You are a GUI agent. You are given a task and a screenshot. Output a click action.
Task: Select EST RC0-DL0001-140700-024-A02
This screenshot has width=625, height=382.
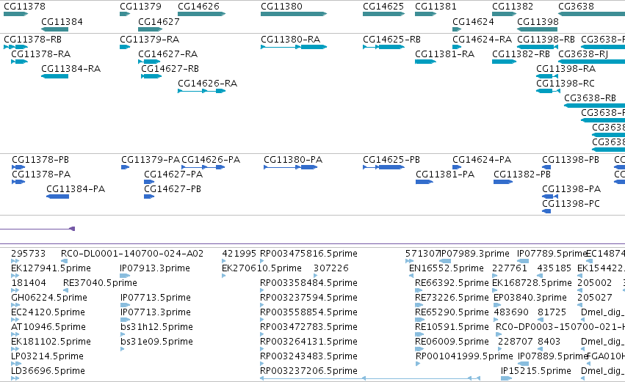click(x=132, y=254)
